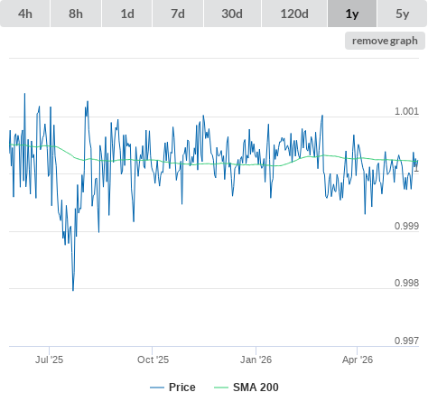Click the active 1y range tab
This screenshot has width=428, height=411.
tap(352, 14)
